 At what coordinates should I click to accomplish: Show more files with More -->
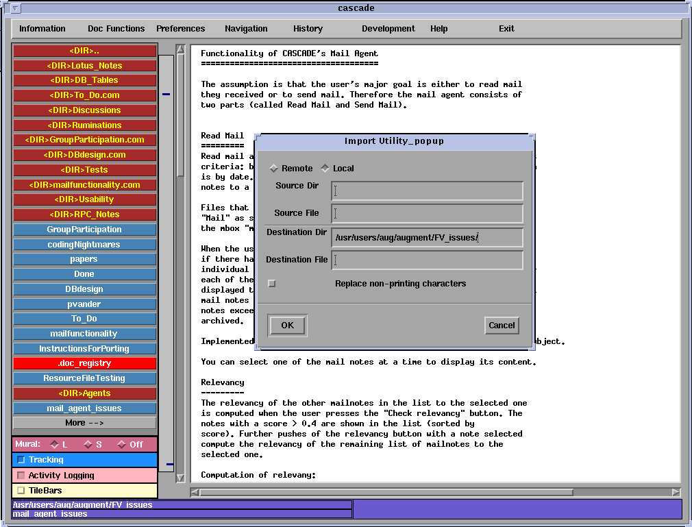point(84,423)
